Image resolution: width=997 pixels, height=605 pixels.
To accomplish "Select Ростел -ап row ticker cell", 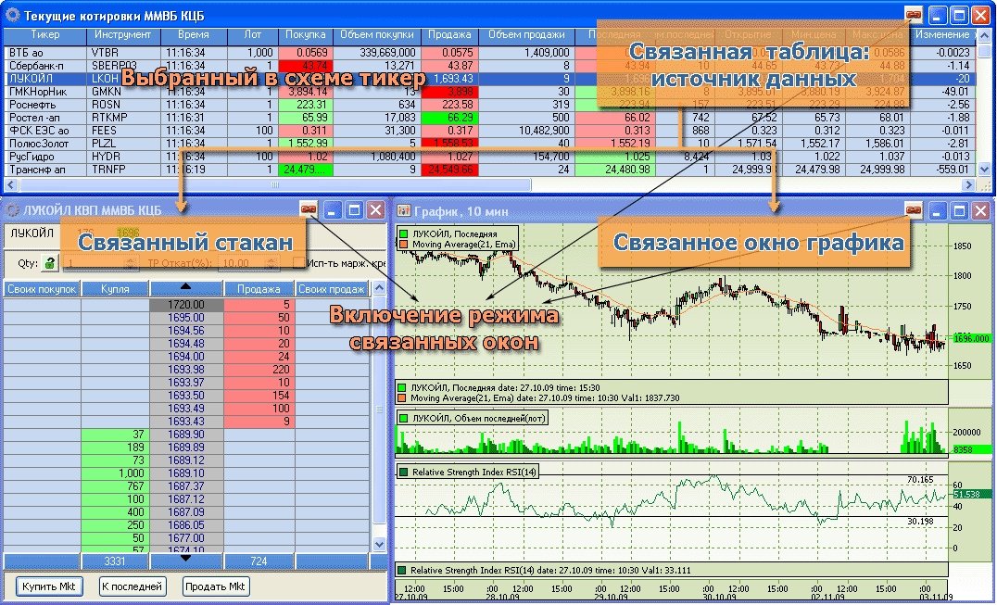I will [x=44, y=118].
